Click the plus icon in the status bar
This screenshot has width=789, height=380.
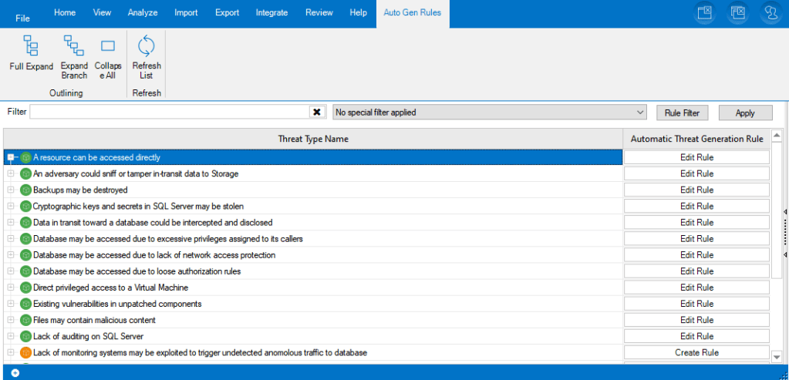pyautogui.click(x=15, y=373)
